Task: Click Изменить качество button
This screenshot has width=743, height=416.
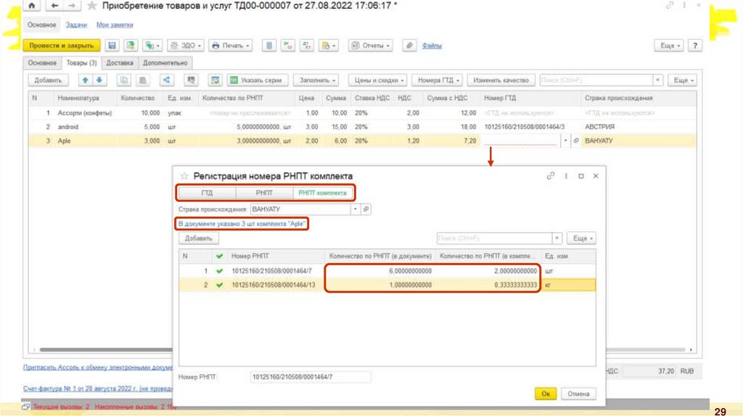Action: click(501, 80)
